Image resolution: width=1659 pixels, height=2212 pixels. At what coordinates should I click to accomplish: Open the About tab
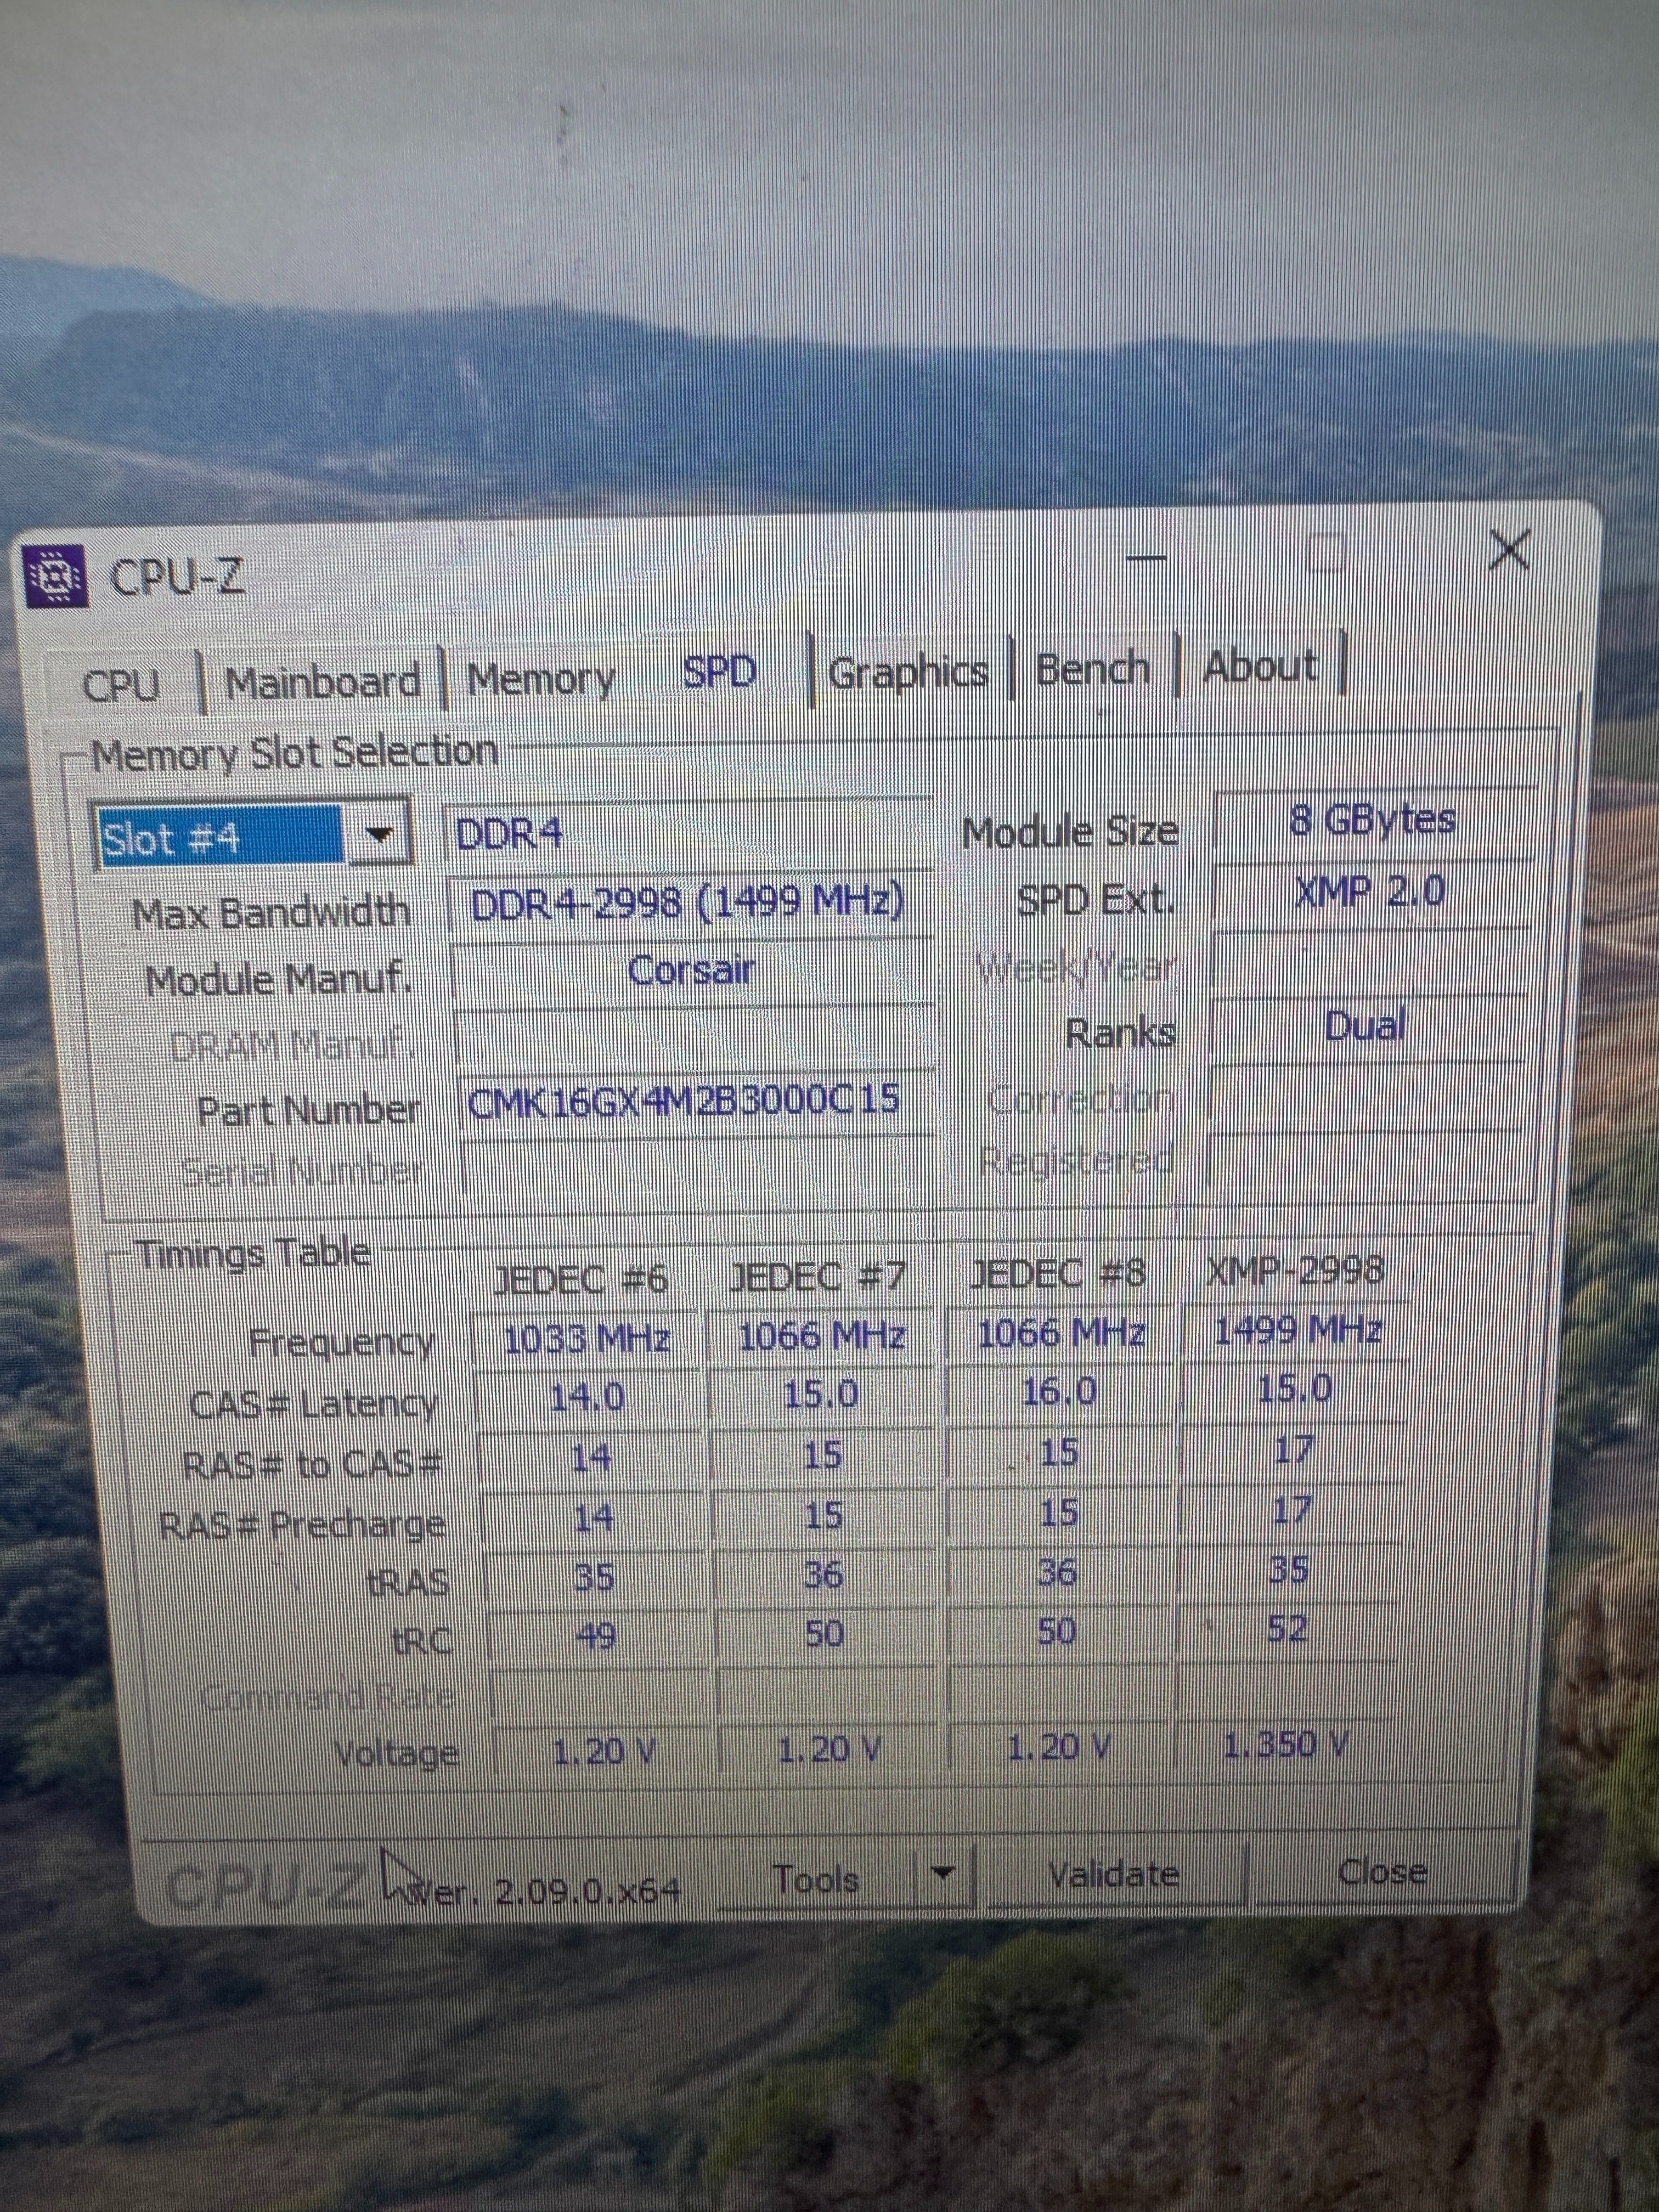pos(1260,666)
